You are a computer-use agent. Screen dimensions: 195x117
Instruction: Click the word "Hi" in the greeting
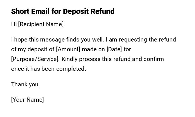click(14, 24)
